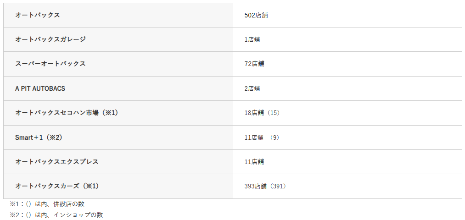Select the オートバックスガレージ label cell
Viewport: 465px width, 220px height.
[x=50, y=39]
